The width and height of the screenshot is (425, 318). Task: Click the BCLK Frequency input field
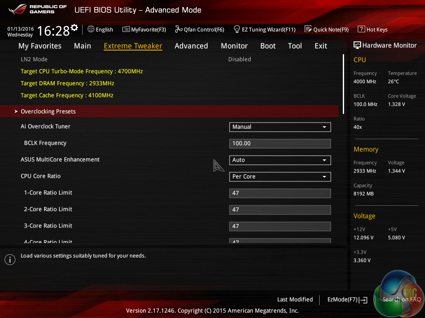coord(280,144)
